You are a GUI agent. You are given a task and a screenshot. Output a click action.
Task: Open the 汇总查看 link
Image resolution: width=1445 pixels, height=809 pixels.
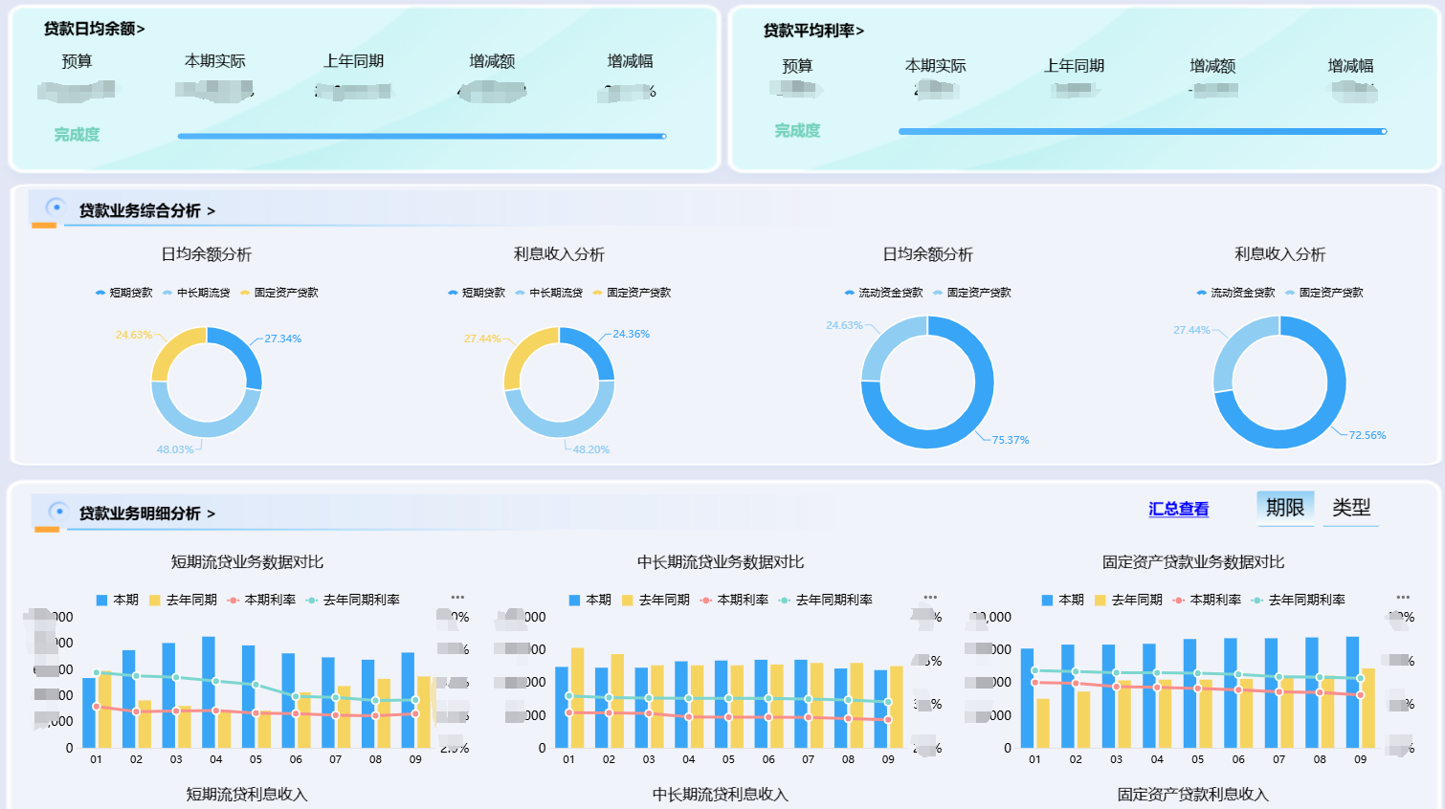pos(1178,510)
